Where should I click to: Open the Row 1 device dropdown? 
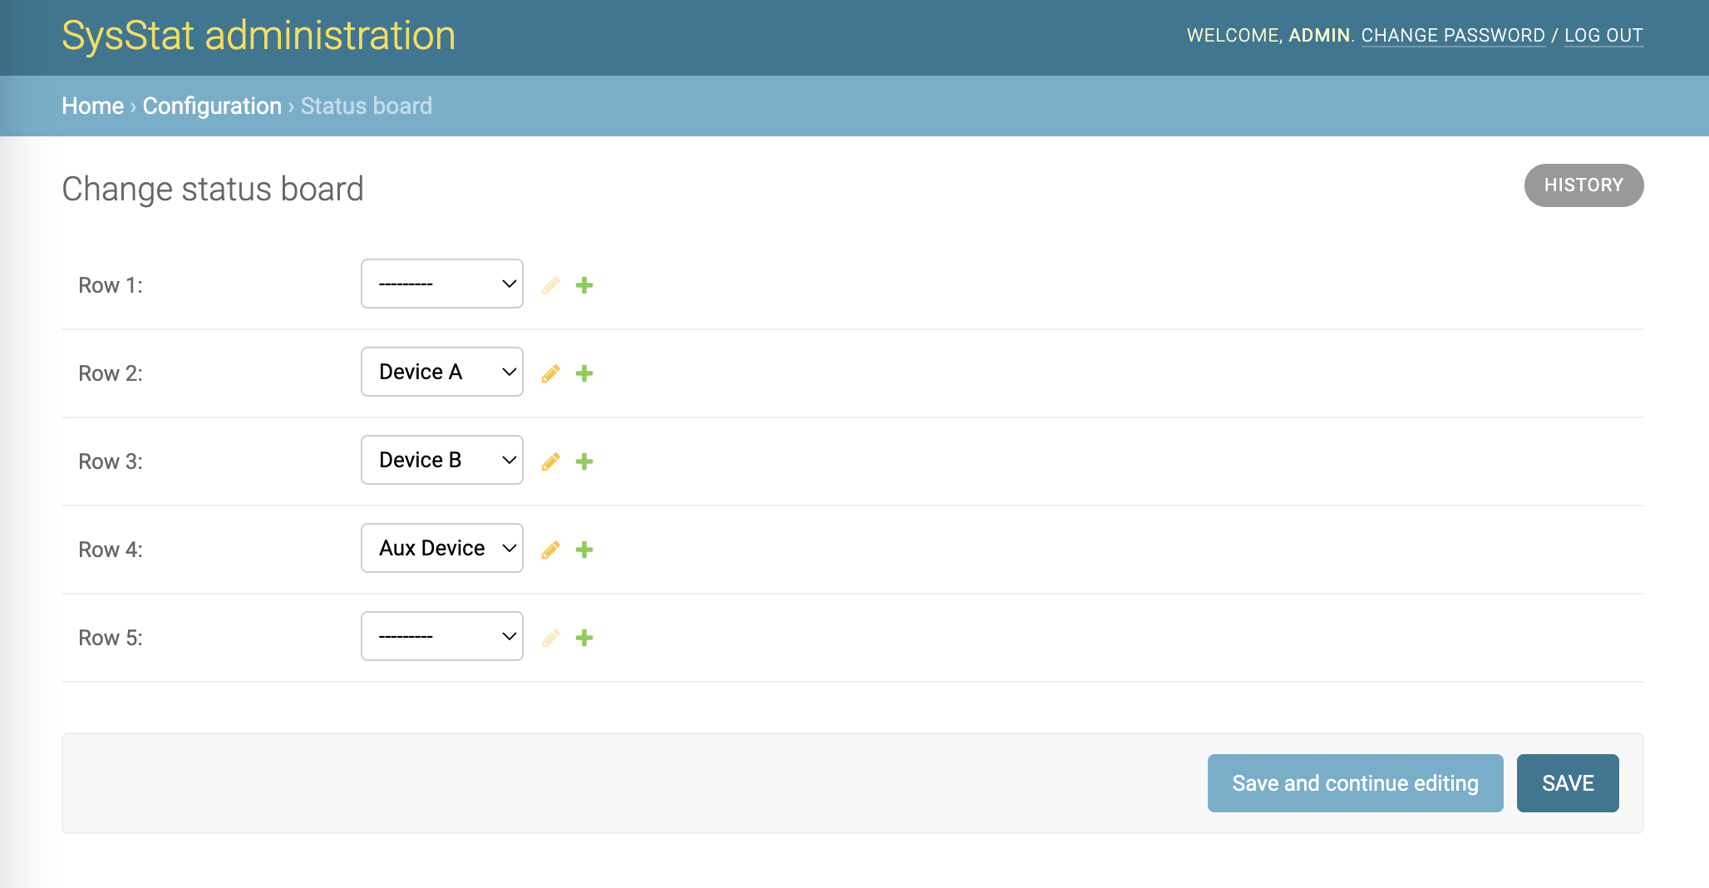click(x=441, y=284)
